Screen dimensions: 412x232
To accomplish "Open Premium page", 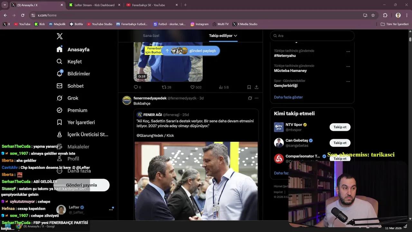I will [x=72, y=110].
